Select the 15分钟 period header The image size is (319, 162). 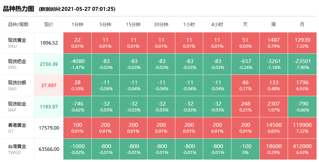(x=133, y=25)
